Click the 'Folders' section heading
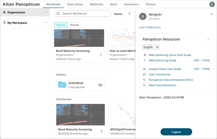The height and width of the screenshot is (139, 217). [61, 74]
